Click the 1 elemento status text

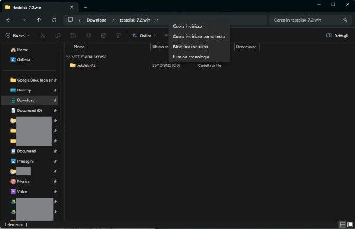tap(13, 224)
